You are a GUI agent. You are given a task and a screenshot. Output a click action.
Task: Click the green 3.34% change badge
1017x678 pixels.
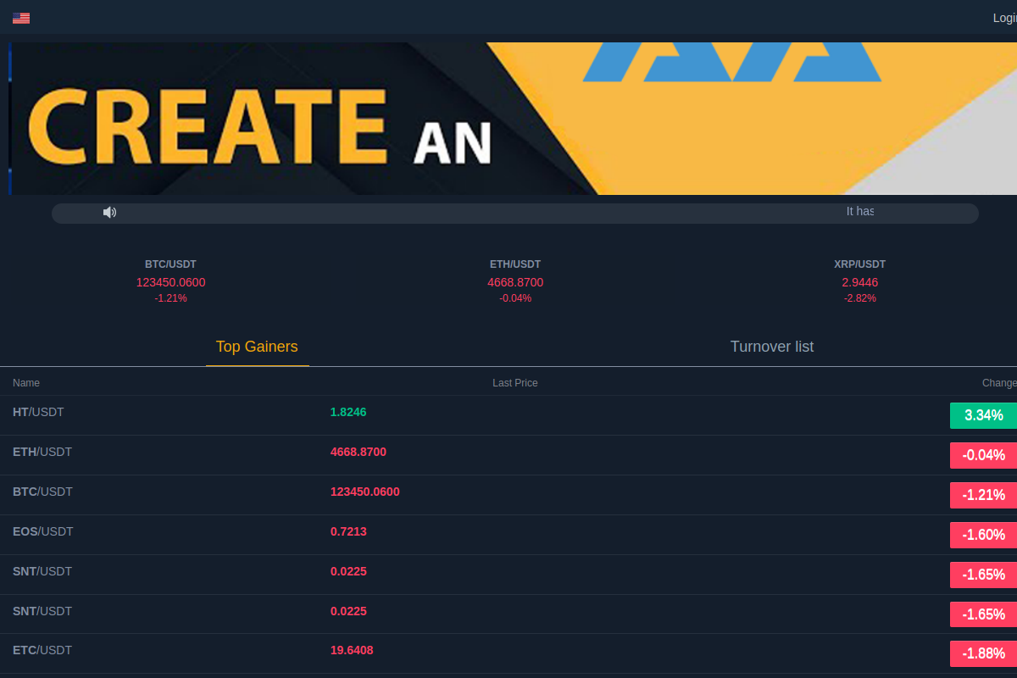983,415
